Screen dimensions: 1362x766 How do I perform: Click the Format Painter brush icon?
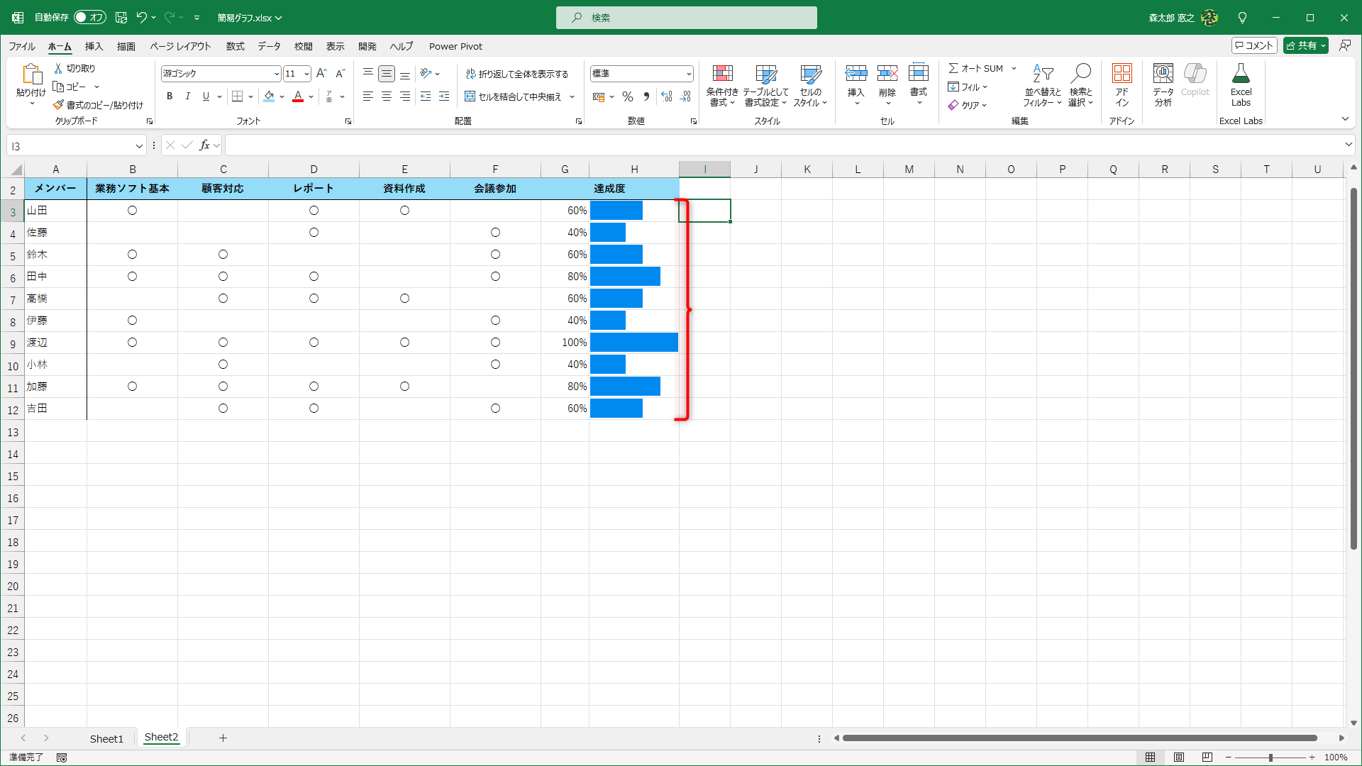tap(58, 105)
